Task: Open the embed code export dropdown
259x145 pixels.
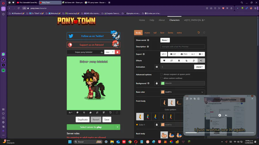Action: [x=164, y=54]
